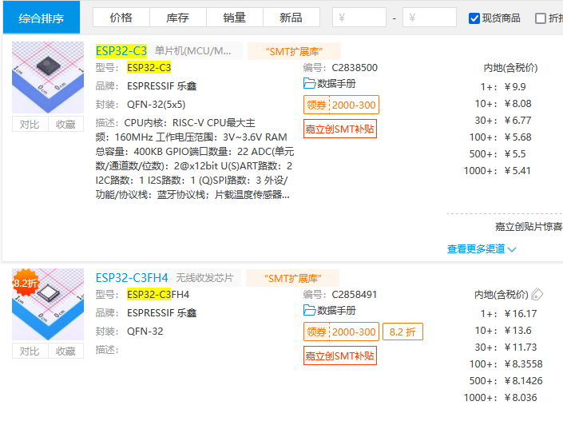
Task: Click the 1000+ price ¥8.036
Action: coord(520,398)
